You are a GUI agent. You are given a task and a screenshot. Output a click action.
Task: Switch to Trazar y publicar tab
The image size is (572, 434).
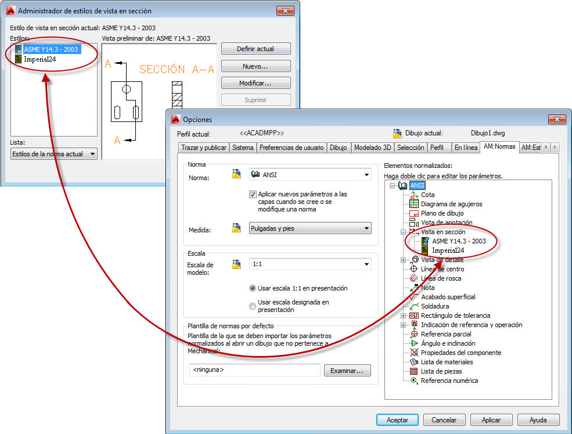pyautogui.click(x=204, y=148)
